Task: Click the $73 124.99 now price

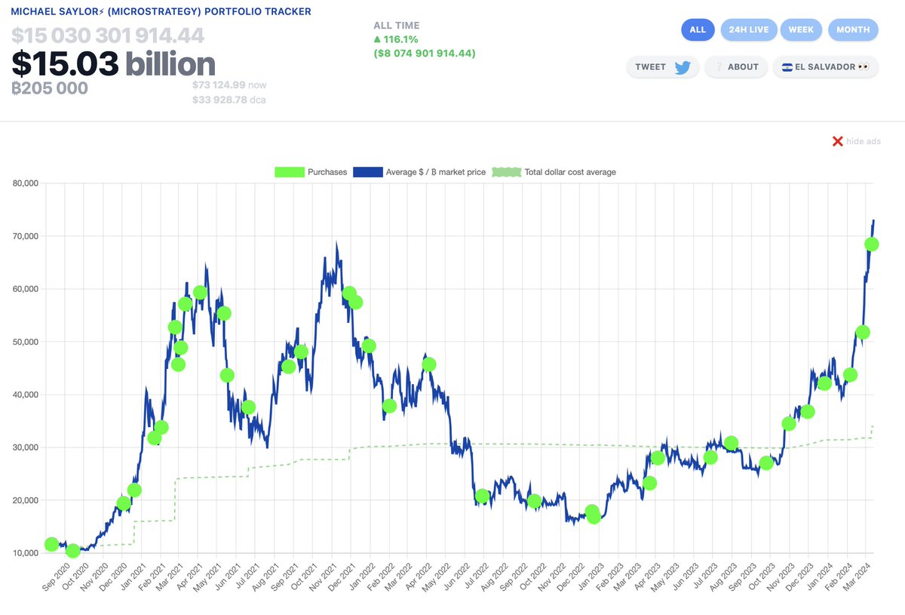Action: point(229,85)
